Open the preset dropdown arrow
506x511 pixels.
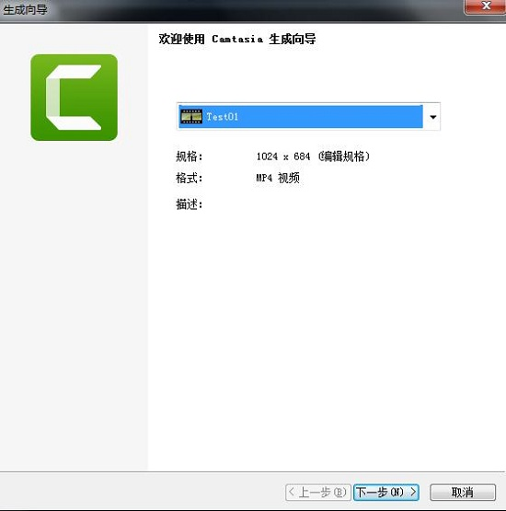point(432,117)
